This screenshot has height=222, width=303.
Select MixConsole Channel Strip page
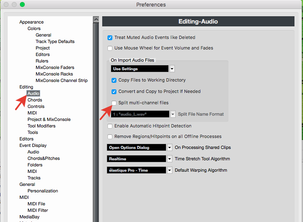pyautogui.click(x=62, y=80)
